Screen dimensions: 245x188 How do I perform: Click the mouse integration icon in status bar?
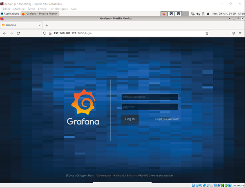(x=226, y=185)
